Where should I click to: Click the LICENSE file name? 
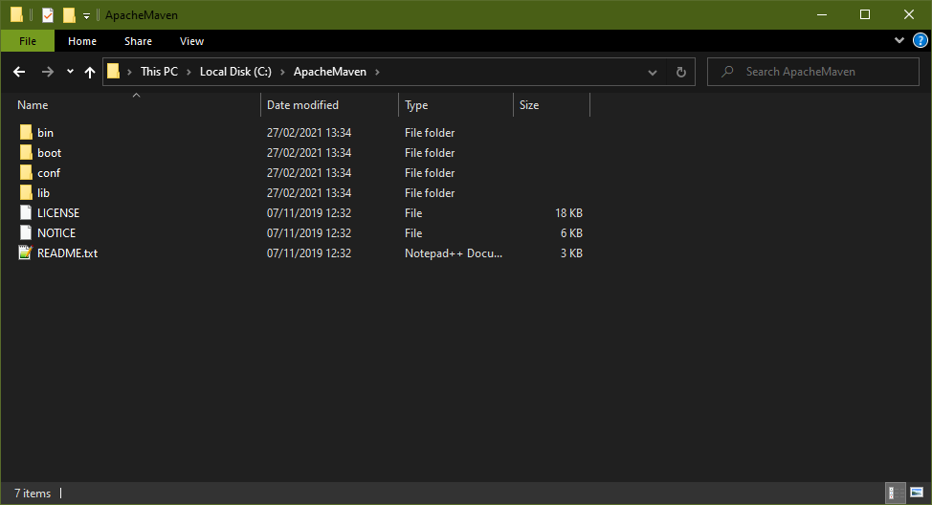[58, 213]
